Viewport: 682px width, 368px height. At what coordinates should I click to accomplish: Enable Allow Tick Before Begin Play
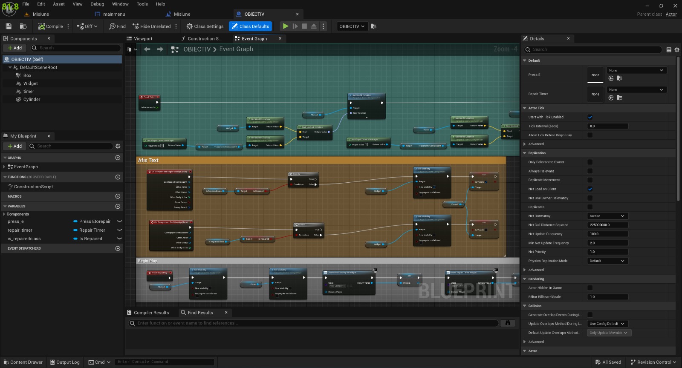pyautogui.click(x=590, y=135)
